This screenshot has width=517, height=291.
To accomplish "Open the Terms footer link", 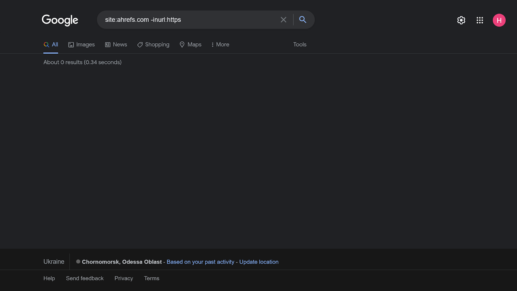I will coord(152,278).
